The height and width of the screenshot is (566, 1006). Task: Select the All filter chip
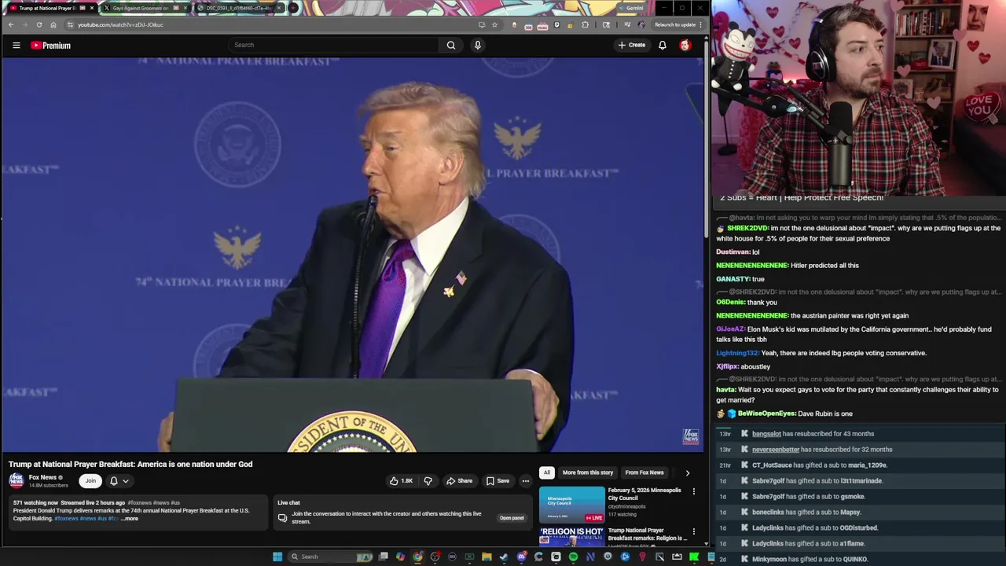coord(546,472)
